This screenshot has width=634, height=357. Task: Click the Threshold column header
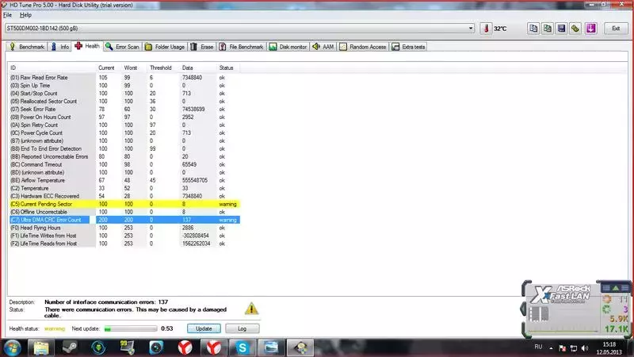click(163, 67)
